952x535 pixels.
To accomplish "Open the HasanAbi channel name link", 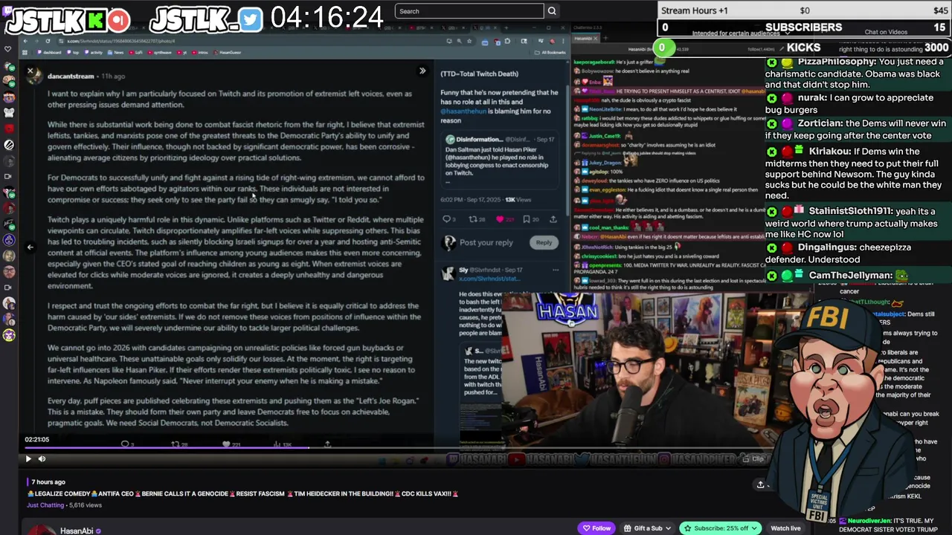I will click(x=77, y=531).
